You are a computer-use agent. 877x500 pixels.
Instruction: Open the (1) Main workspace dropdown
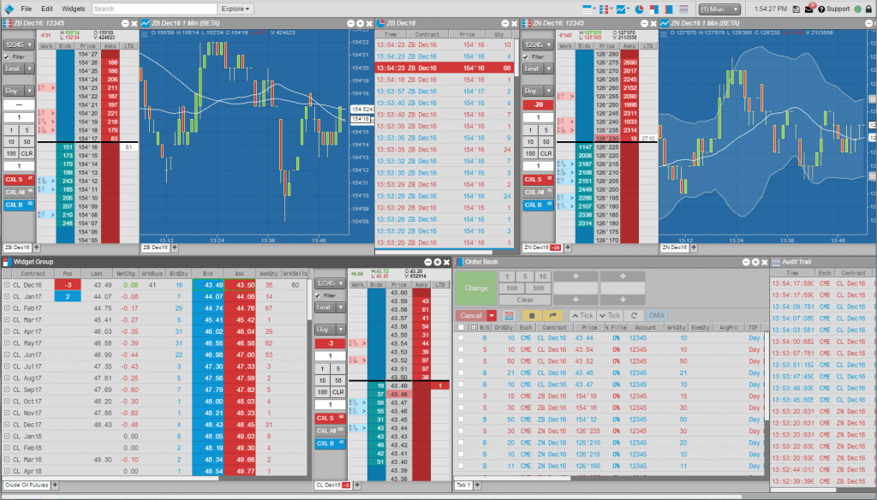pyautogui.click(x=718, y=9)
